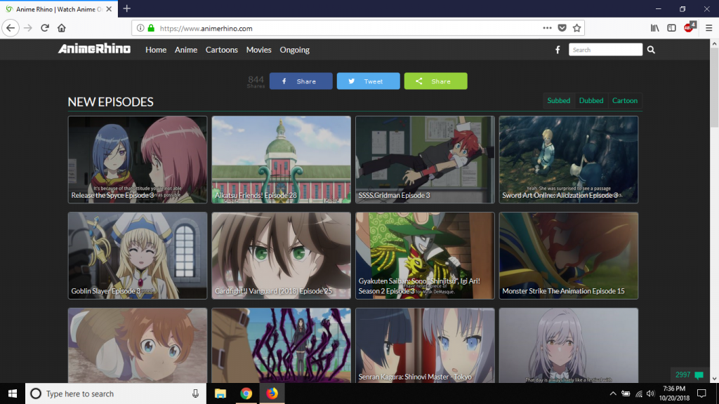The image size is (719, 404).
Task: Click the magnifier search icon
Action: pyautogui.click(x=651, y=50)
